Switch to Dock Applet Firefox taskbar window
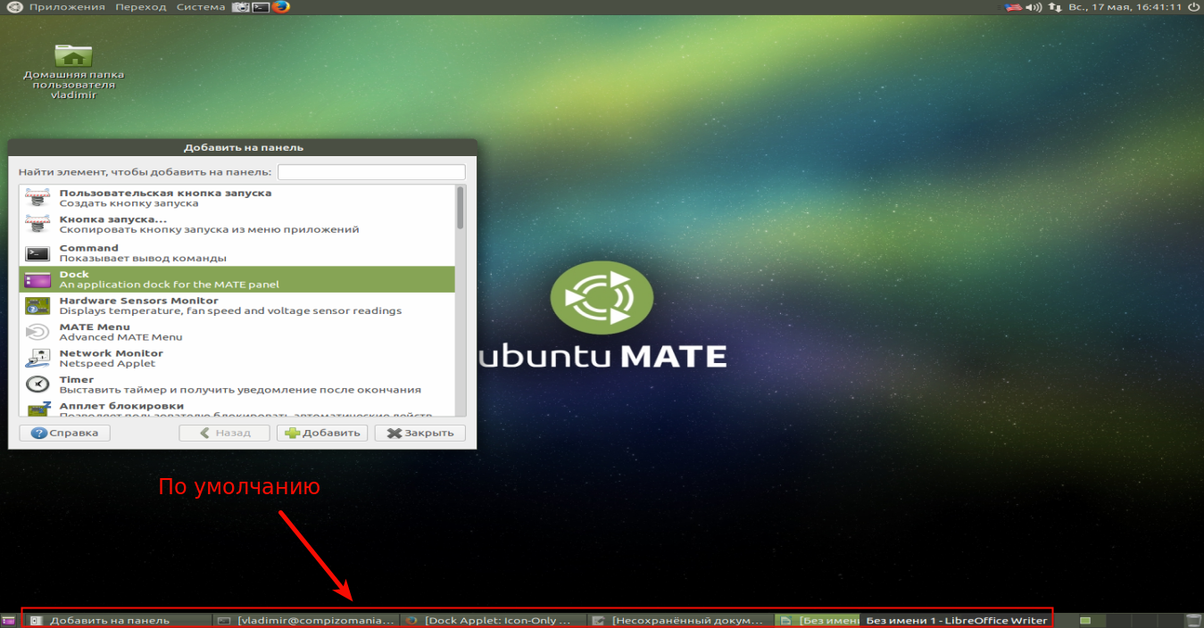Screen dimensions: 1204x628 [x=494, y=620]
